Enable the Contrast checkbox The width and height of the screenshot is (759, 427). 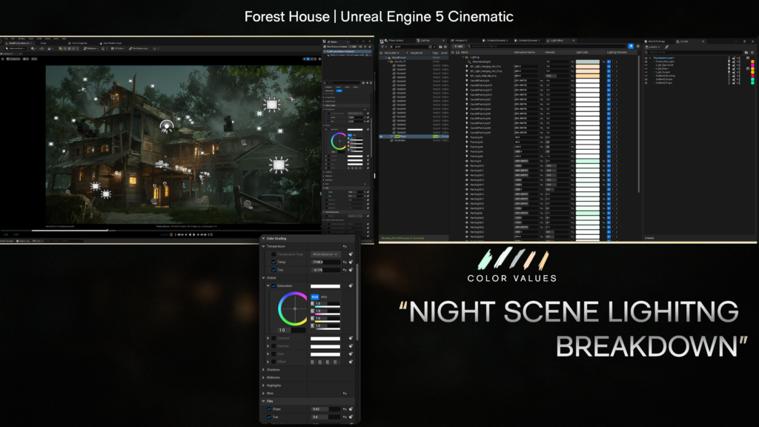click(x=272, y=338)
